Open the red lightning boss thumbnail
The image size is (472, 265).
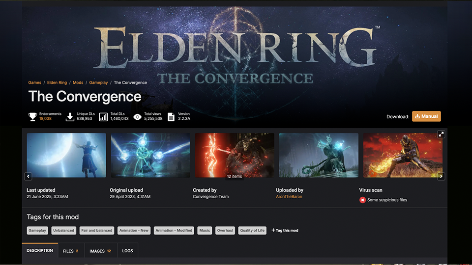(235, 156)
